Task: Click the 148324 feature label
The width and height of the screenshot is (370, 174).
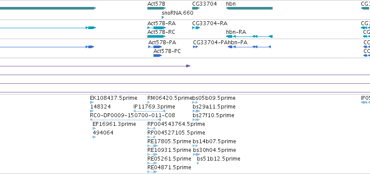Action: tap(100, 107)
